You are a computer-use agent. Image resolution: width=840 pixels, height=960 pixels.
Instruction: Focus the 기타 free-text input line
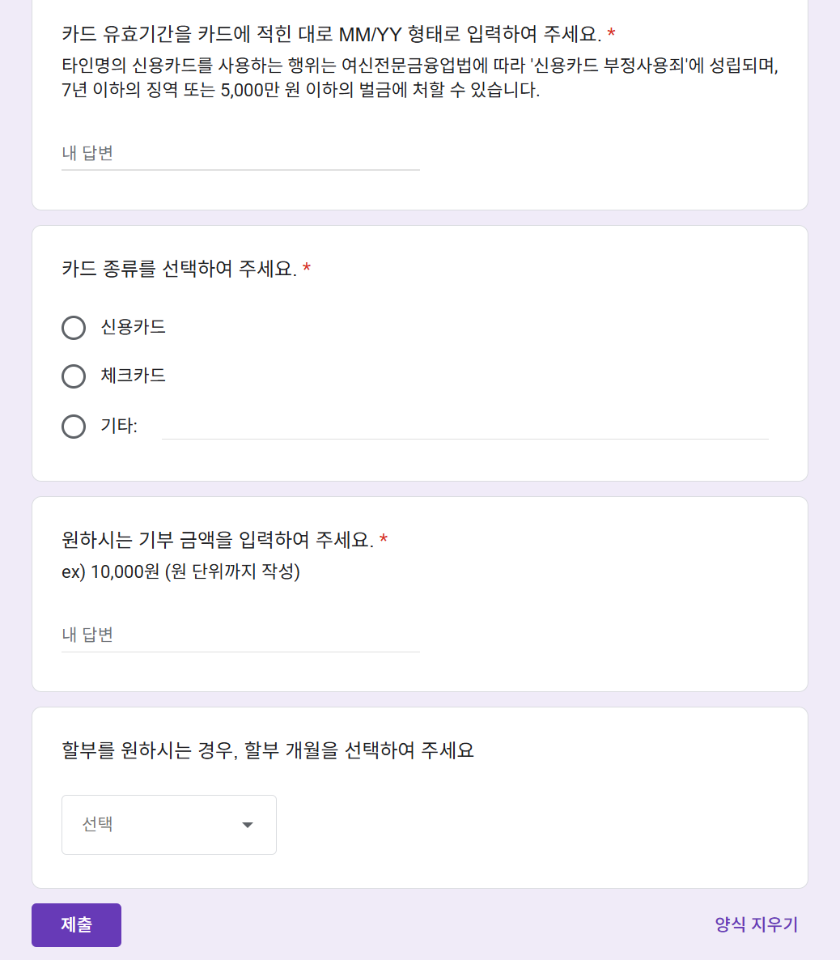point(465,427)
